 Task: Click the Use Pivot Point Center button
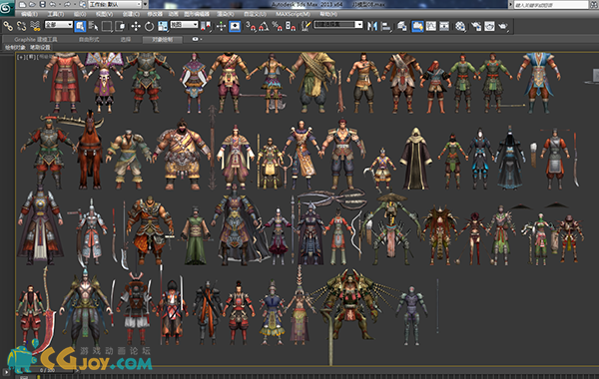coord(206,26)
